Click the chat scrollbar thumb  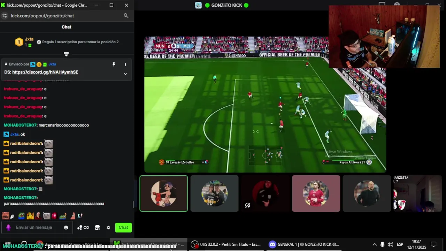133,205
